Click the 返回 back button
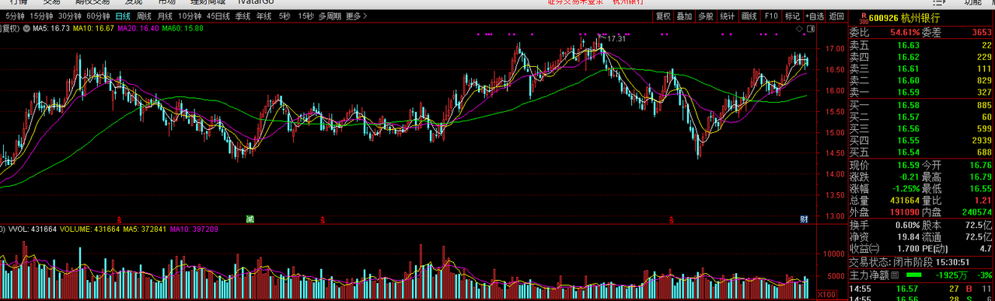The width and height of the screenshot is (995, 301). [x=836, y=16]
